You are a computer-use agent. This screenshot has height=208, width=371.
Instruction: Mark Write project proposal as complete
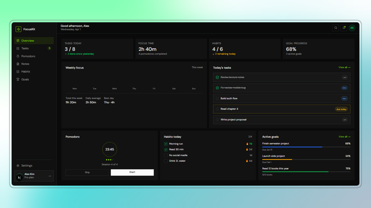click(x=217, y=120)
